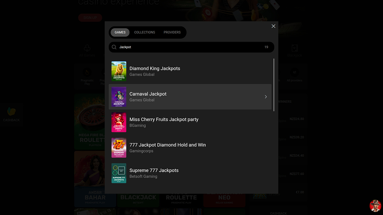Open Mega Fire Blaze Roulette card in background

(x=89, y=121)
